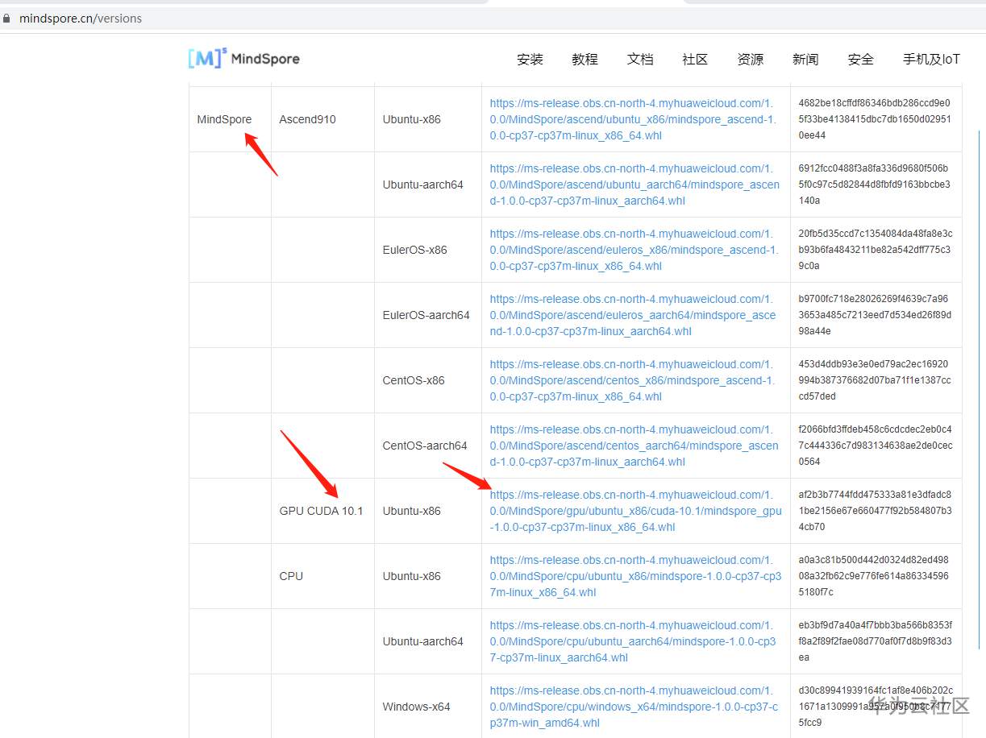Click the hash starting with a0a3c81b
This screenshot has height=738, width=986.
click(x=874, y=576)
